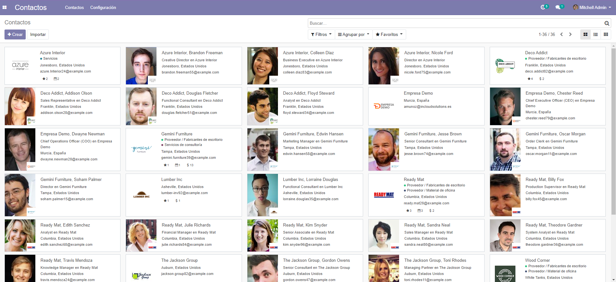This screenshot has width=616, height=282.
Task: Open the conversations chat bubble icon
Action: tap(558, 7)
